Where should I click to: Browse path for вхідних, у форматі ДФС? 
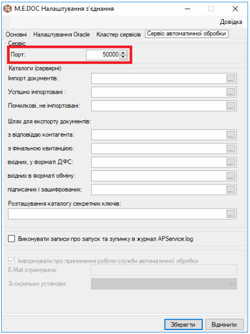click(231, 162)
